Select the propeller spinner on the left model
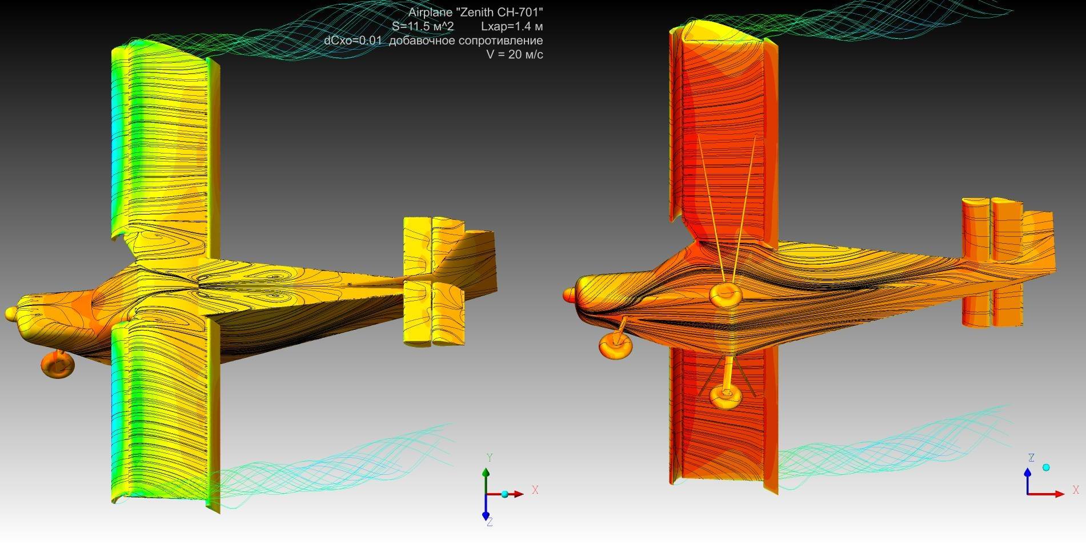This screenshot has width=1086, height=545. [x=11, y=313]
